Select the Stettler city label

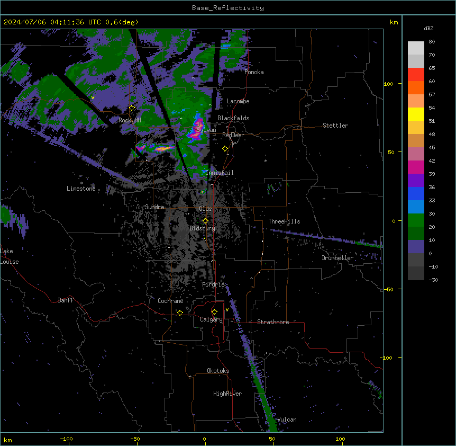335,126
